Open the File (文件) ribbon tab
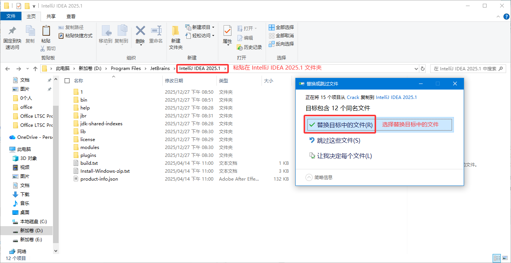This screenshot has height=263, width=511. (x=11, y=16)
